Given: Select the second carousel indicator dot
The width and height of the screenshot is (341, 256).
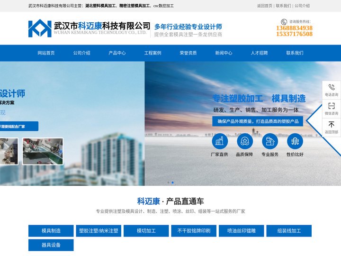Looking at the screenshot, I should 173,183.
